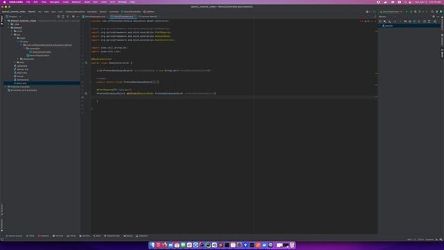Open the Build menu

click(x=87, y=2)
